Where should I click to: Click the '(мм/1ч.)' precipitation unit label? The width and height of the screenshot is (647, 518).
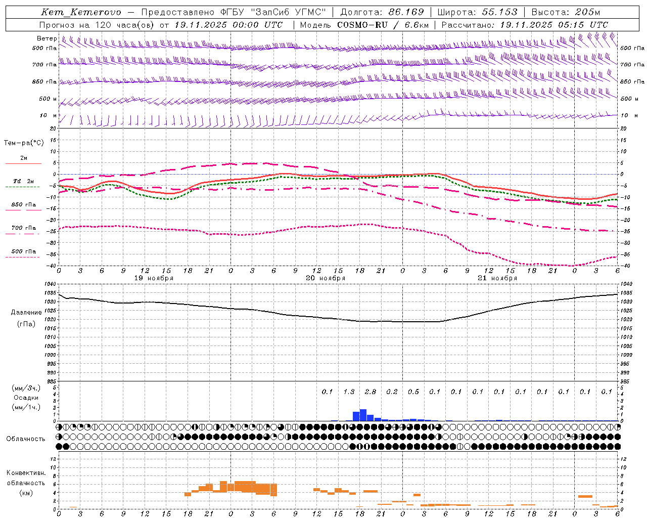coord(26,407)
